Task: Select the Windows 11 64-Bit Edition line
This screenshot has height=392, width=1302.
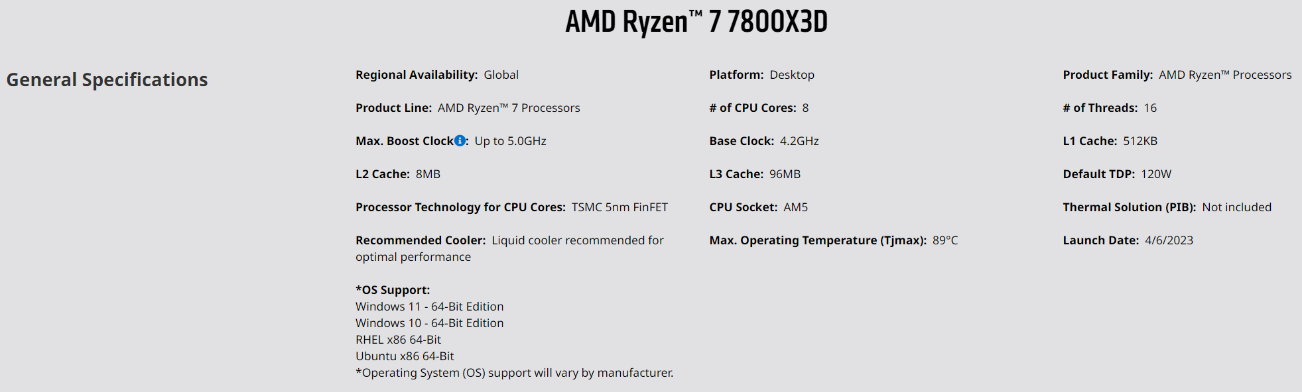Action: [x=429, y=307]
